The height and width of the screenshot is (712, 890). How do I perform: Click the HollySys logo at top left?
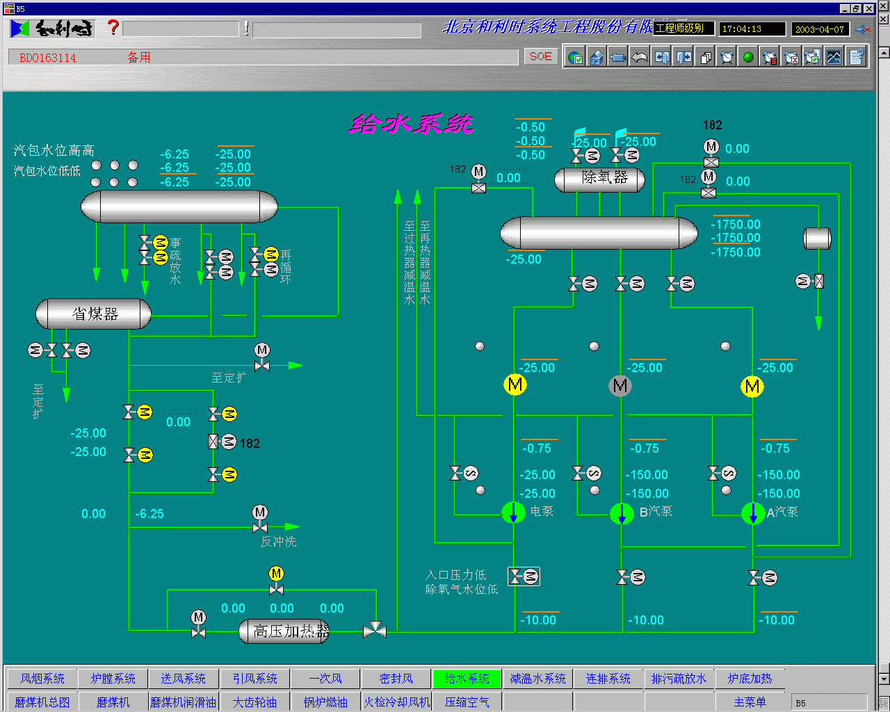pyautogui.click(x=51, y=29)
